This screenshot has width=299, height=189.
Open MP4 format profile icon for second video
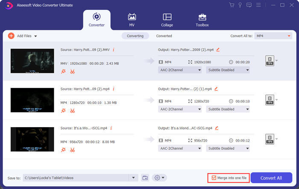click(270, 100)
